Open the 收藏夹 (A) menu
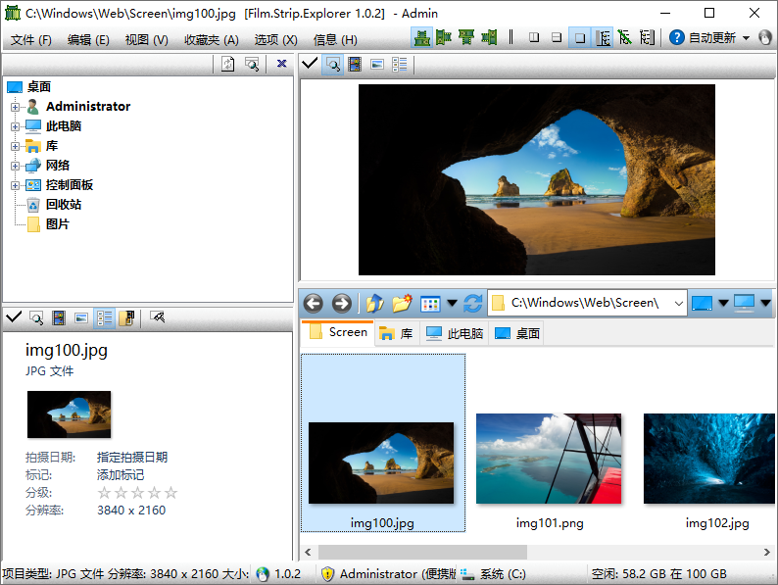The image size is (778, 585). tap(212, 40)
